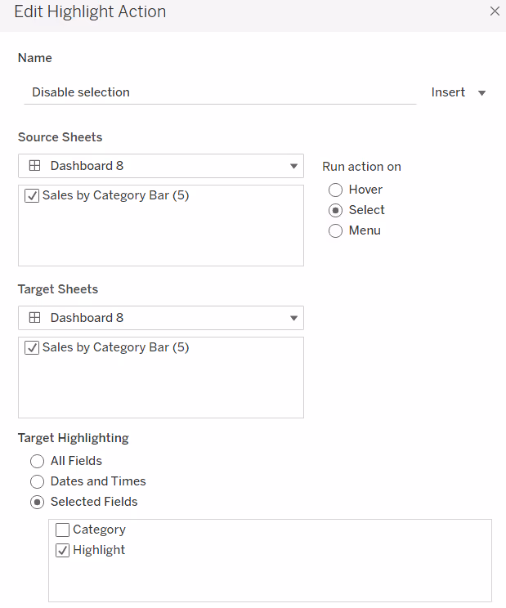This screenshot has width=506, height=608.
Task: Expand the Target Sheets dropdown arrow
Action: [293, 319]
